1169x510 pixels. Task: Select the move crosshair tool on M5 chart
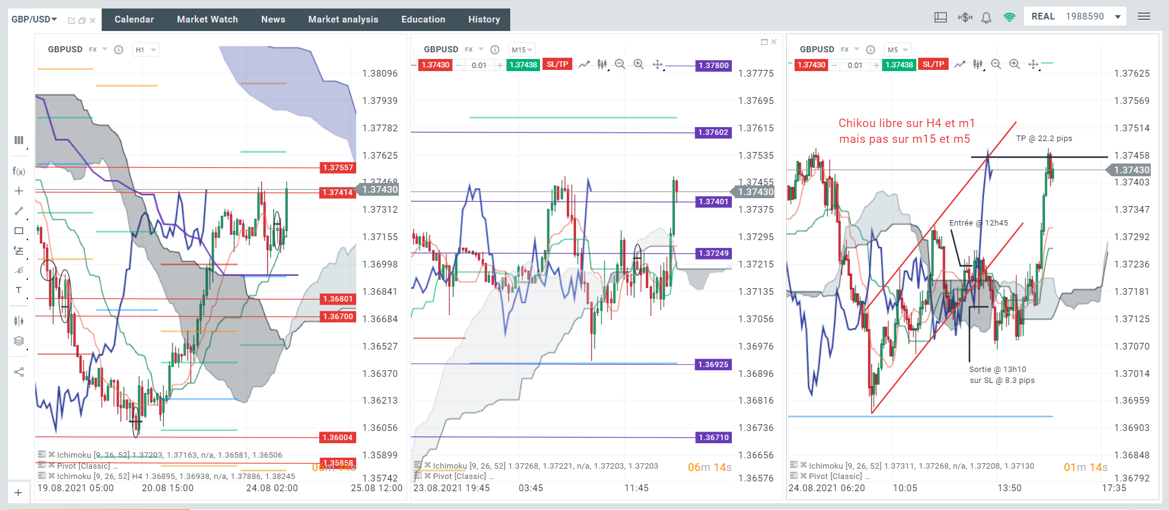pos(1033,64)
